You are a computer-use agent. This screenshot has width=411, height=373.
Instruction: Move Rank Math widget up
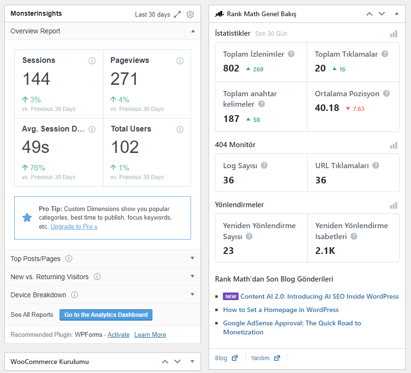(369, 14)
